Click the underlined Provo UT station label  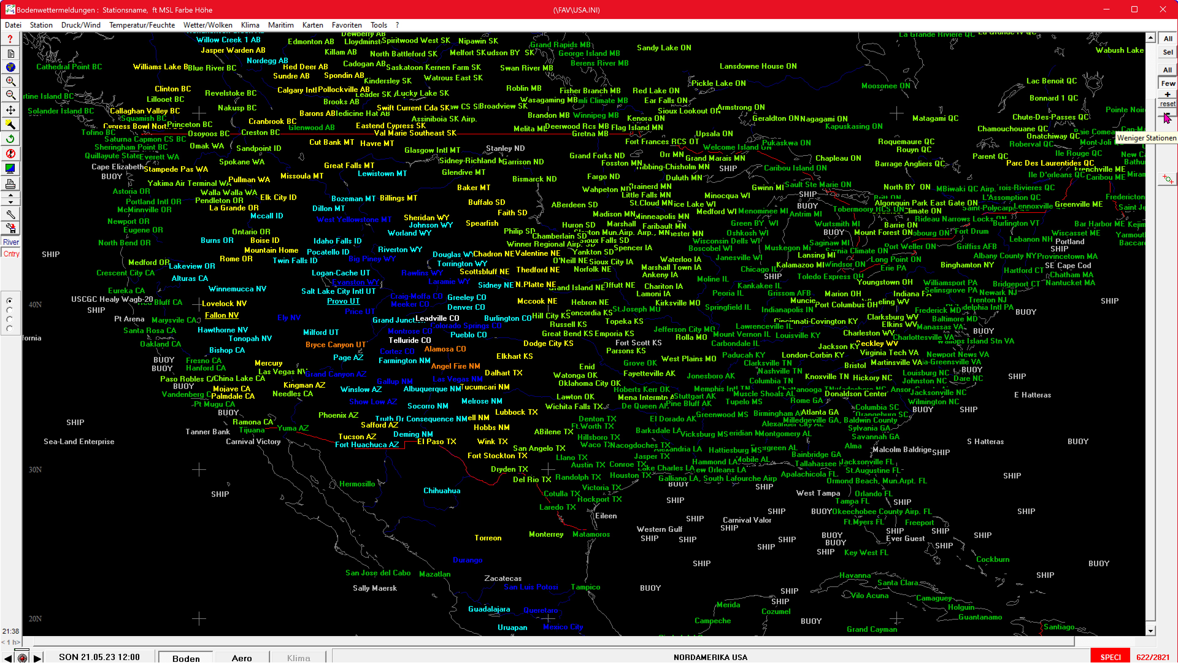point(343,301)
